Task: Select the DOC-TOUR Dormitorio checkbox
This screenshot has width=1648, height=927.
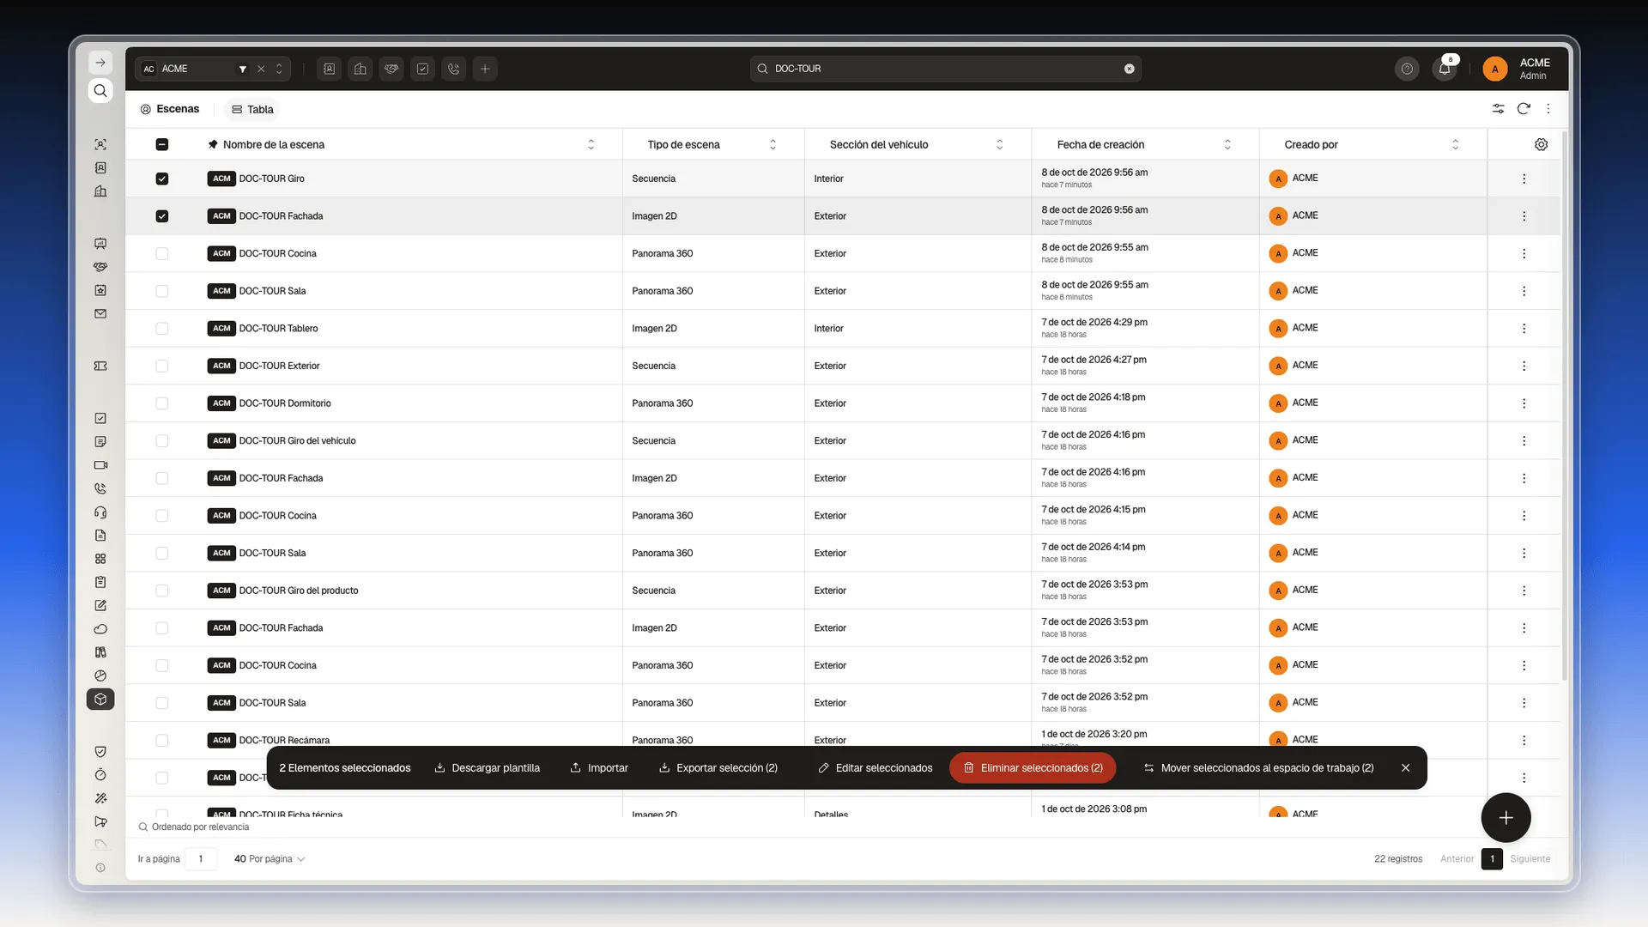Action: 162,403
